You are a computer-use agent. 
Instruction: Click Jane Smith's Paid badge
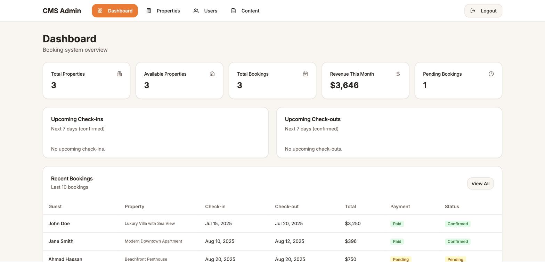tap(397, 242)
